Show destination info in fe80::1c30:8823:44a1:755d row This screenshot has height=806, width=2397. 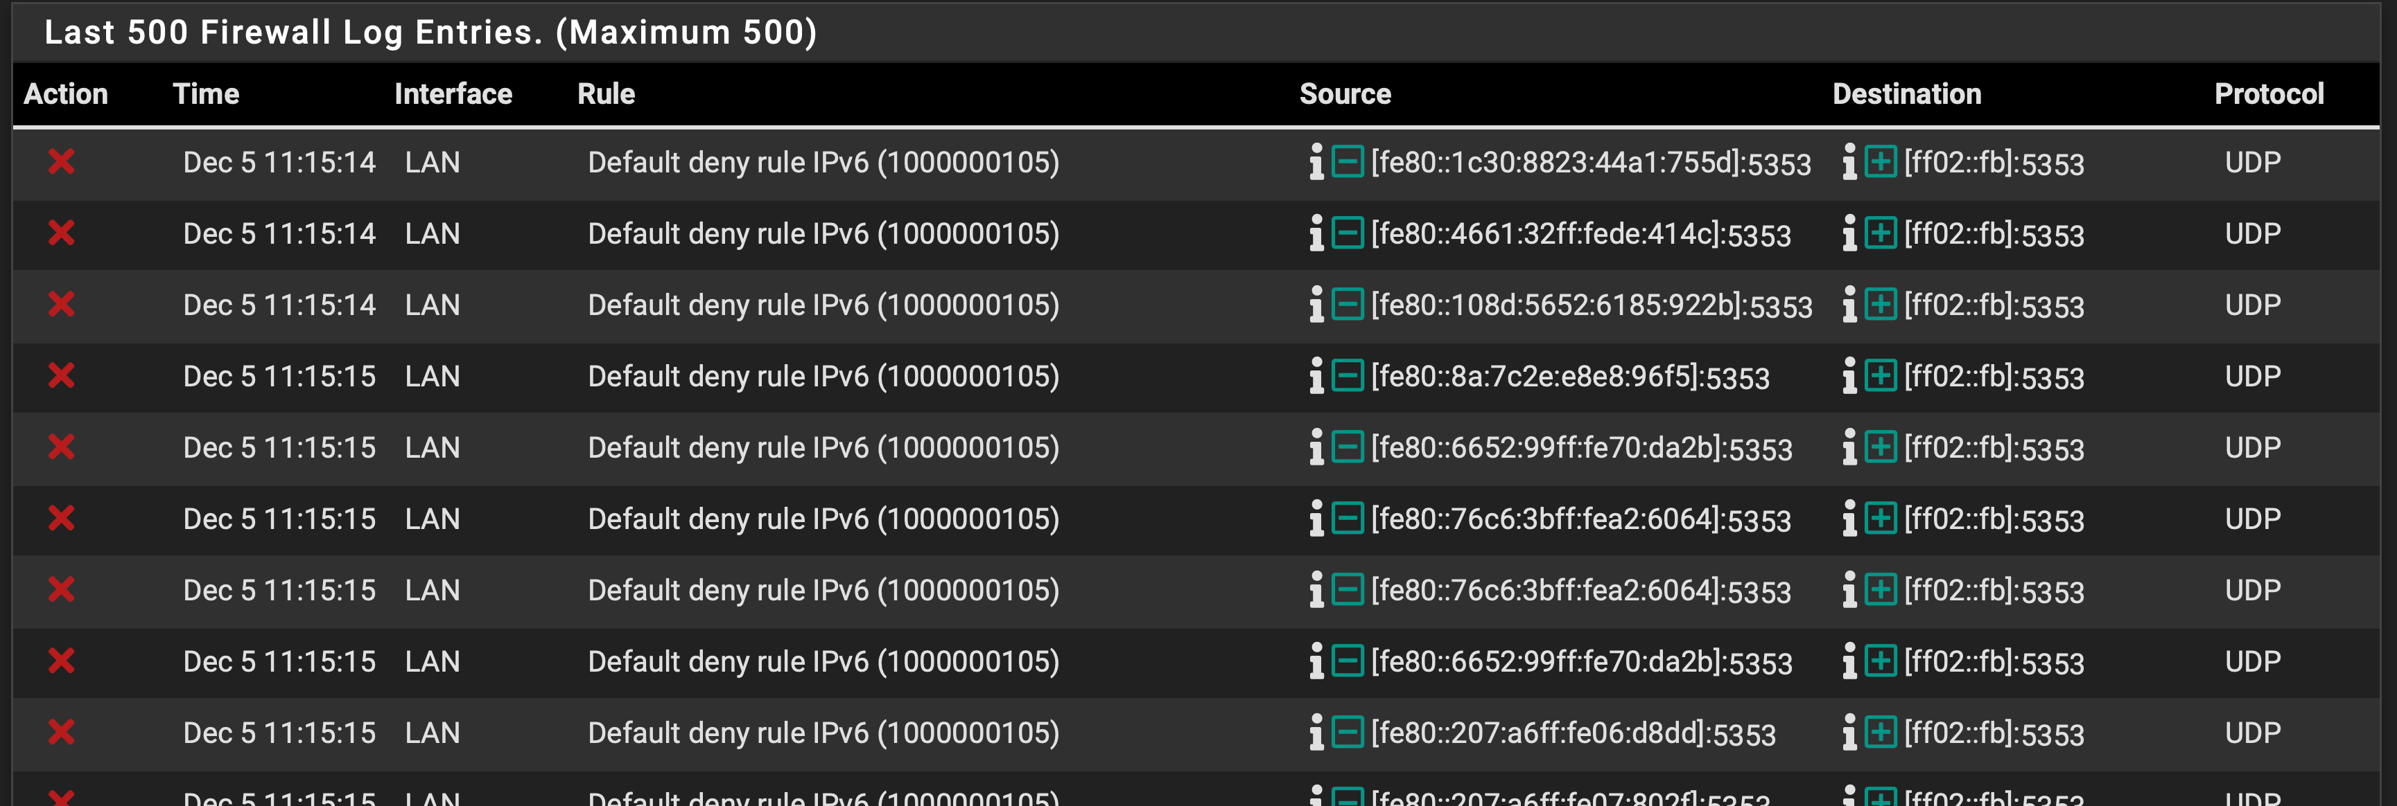pyautogui.click(x=1849, y=162)
